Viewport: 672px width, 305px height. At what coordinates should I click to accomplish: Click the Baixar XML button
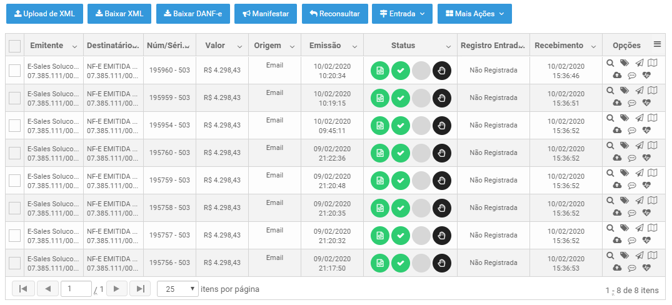(x=119, y=14)
